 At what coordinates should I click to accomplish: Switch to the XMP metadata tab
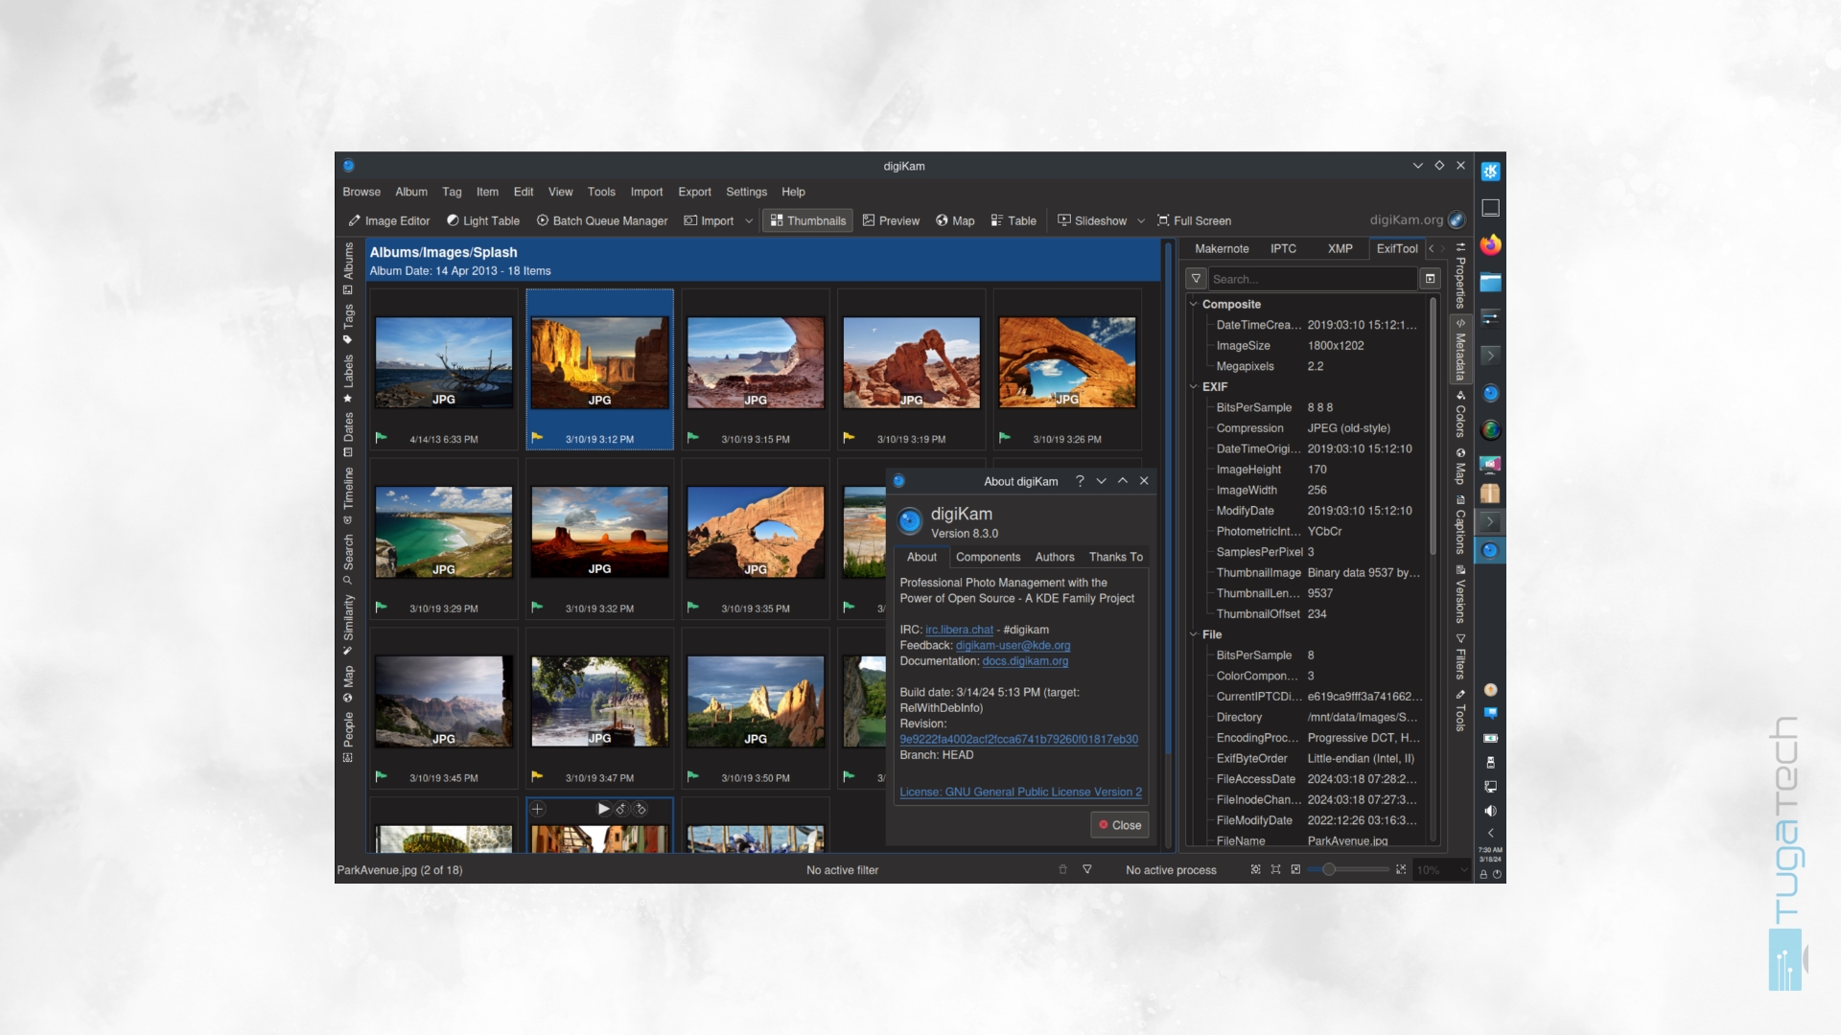point(1340,248)
